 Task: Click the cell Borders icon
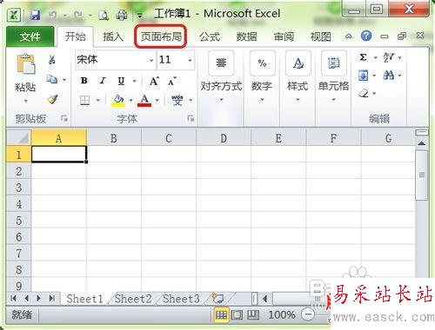(84, 101)
